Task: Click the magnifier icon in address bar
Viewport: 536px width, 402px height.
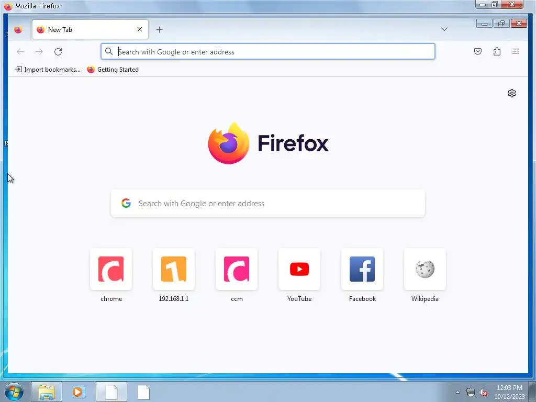Action: click(x=109, y=52)
